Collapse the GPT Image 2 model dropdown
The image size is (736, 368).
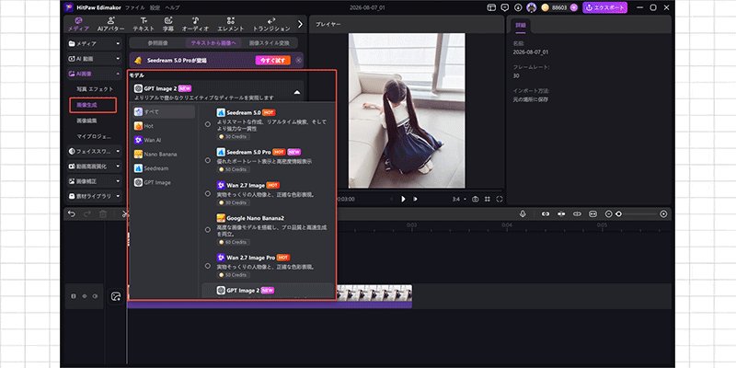[296, 93]
